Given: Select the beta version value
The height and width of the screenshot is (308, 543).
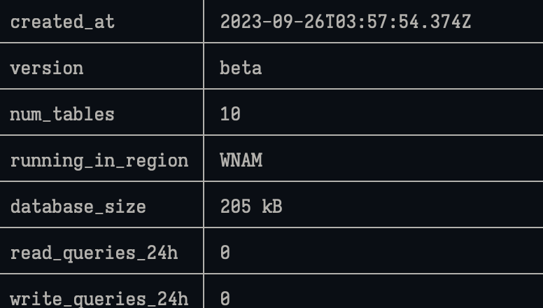Looking at the screenshot, I should 241,68.
